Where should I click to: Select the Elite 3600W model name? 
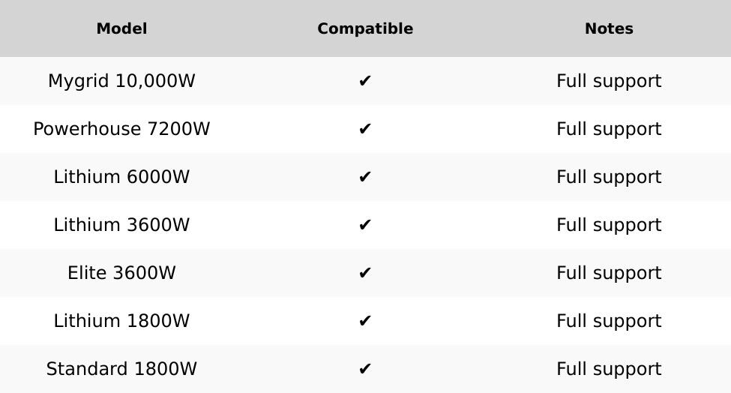121,273
